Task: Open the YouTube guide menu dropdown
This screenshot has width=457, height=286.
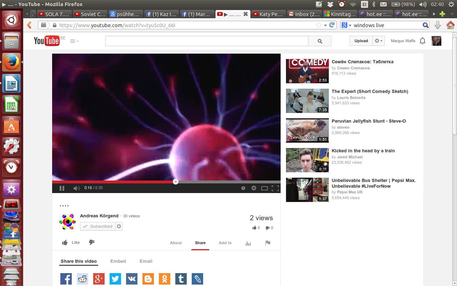Action: tap(74, 41)
